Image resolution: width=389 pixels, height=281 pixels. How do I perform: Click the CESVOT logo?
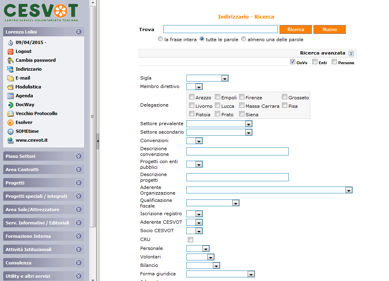pyautogui.click(x=41, y=13)
